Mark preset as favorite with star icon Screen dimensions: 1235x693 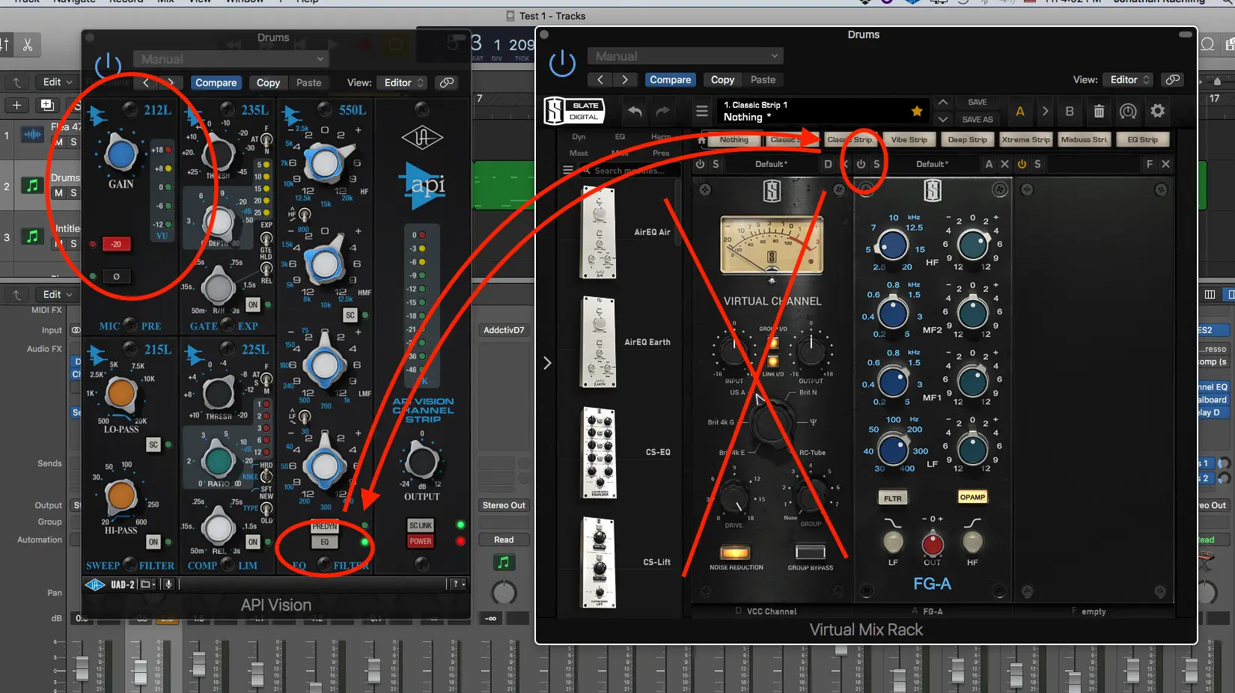tap(916, 112)
